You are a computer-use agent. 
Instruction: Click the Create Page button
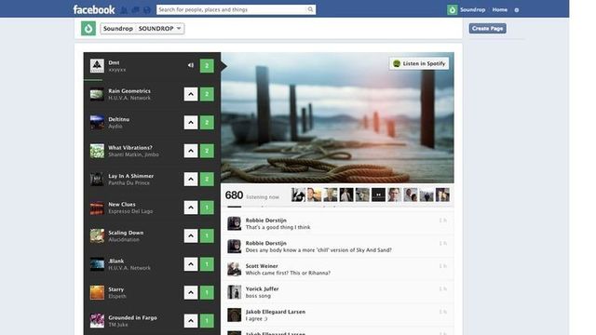pos(487,29)
